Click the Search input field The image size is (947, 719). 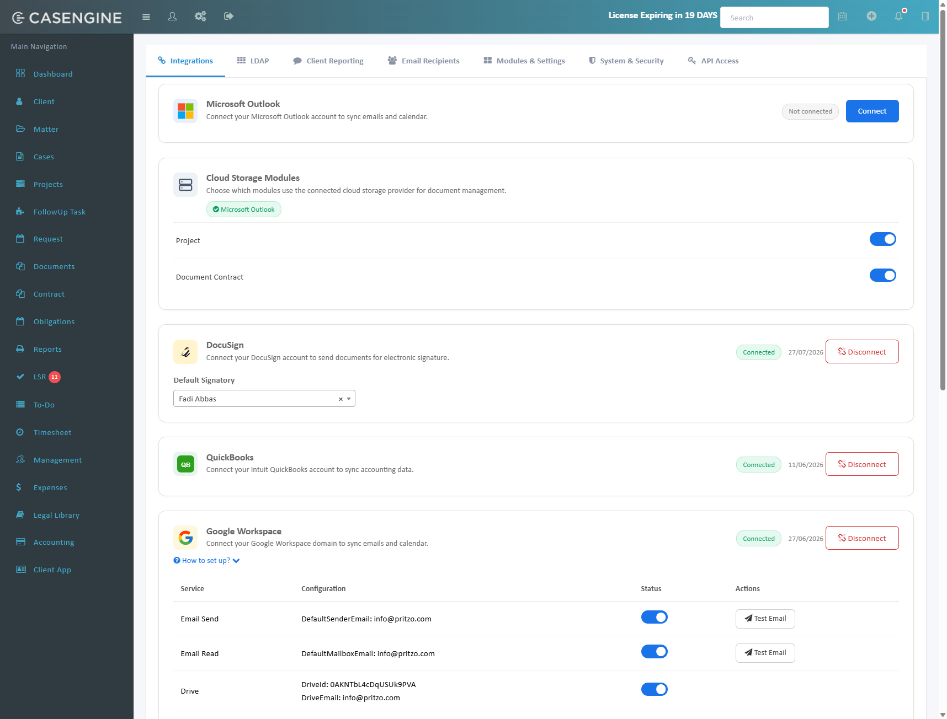(x=774, y=18)
